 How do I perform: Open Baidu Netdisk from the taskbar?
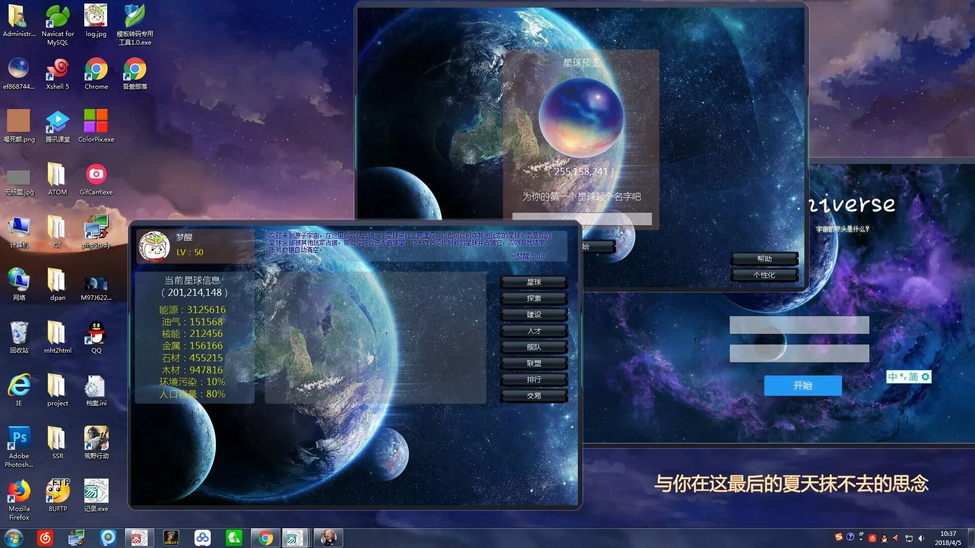(202, 538)
